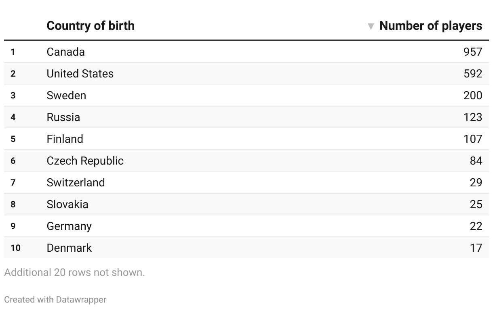
Task: Click rank number 1
Action: (x=13, y=52)
